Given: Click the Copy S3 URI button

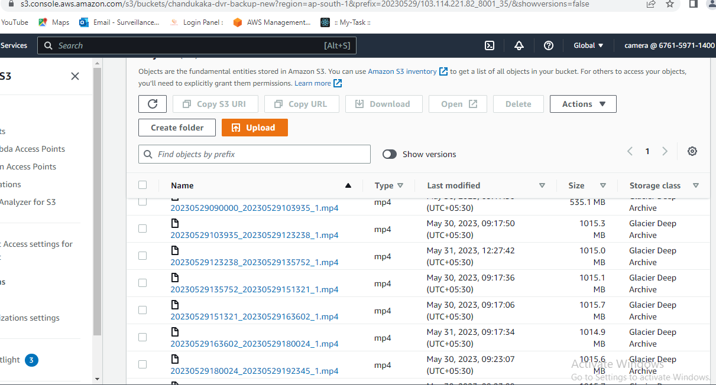Looking at the screenshot, I should pyautogui.click(x=215, y=104).
